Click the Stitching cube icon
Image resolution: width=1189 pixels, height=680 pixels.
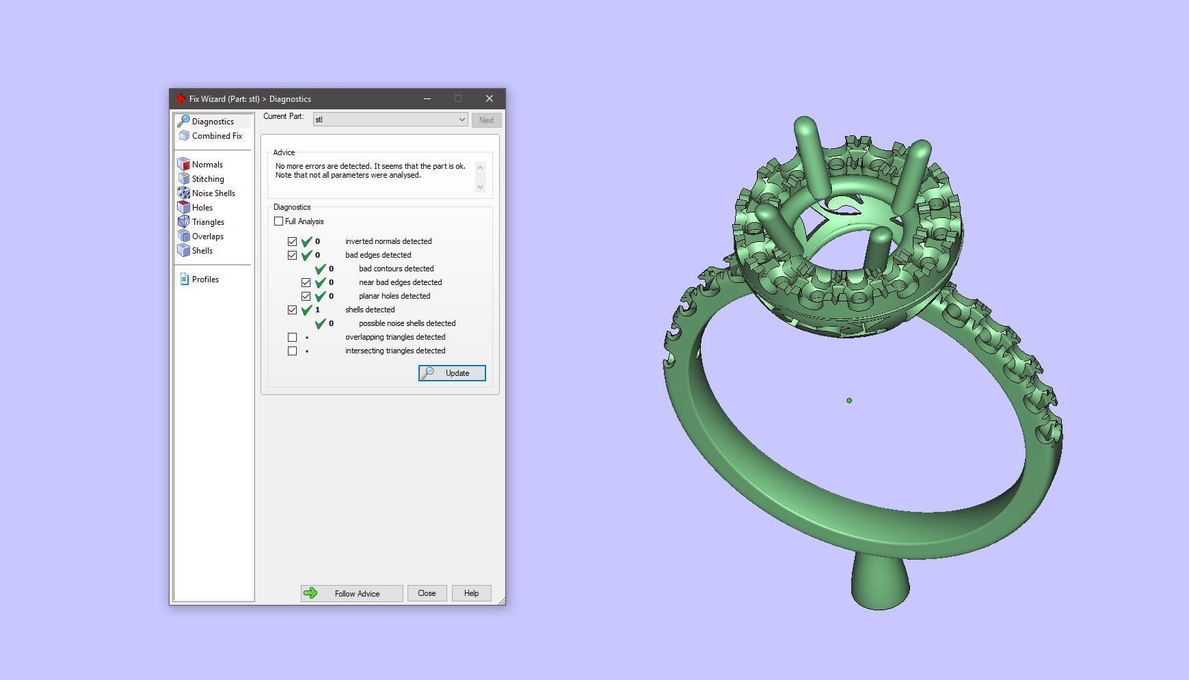[x=183, y=179]
